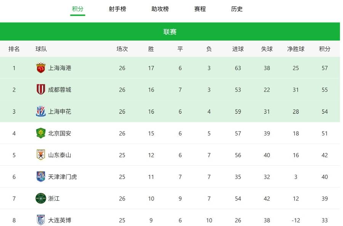This screenshot has width=343, height=226.
Task: Select the active 积分 (standings) tab
Action: coord(78,9)
